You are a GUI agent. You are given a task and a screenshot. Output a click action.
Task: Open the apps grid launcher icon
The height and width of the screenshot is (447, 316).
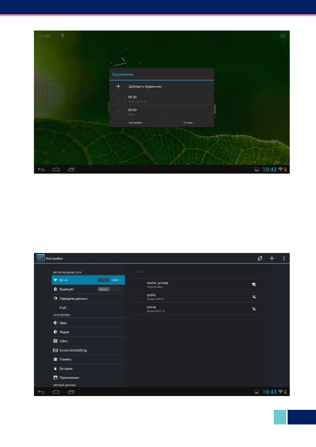point(283,36)
